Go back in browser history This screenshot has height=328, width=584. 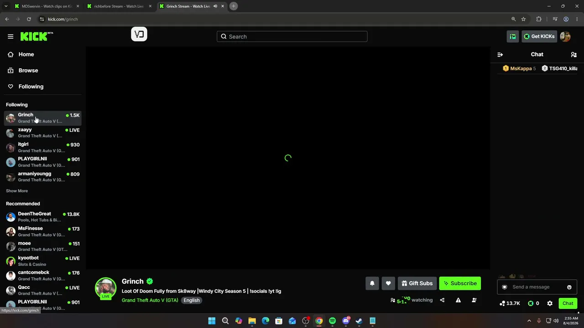(x=7, y=19)
